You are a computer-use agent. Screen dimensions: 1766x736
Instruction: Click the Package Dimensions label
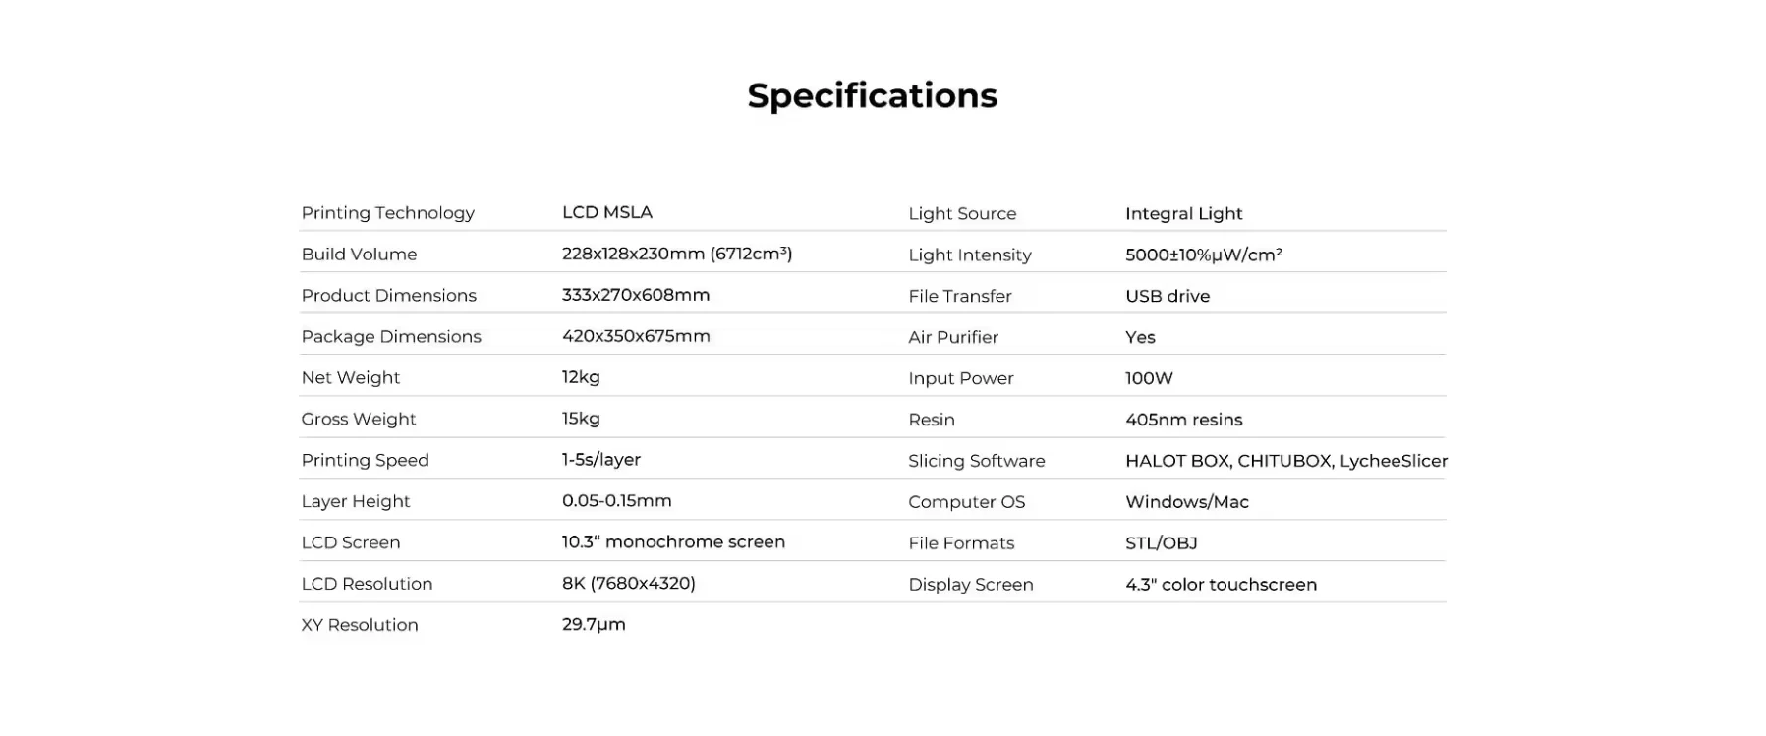point(390,336)
